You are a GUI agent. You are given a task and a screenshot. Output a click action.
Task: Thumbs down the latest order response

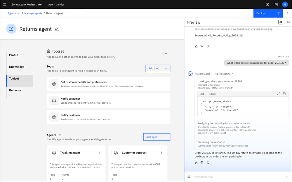pyautogui.click(x=202, y=163)
